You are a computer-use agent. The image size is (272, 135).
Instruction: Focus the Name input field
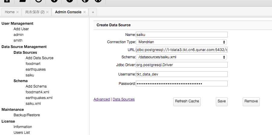[181, 35]
